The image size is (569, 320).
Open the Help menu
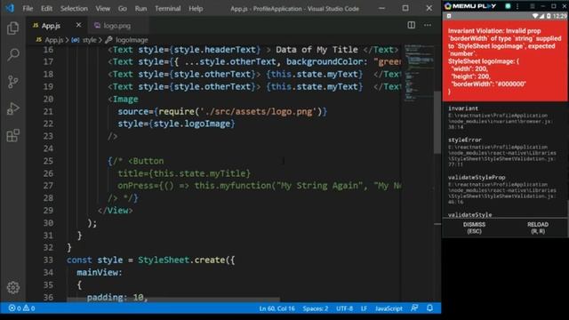pos(196,8)
